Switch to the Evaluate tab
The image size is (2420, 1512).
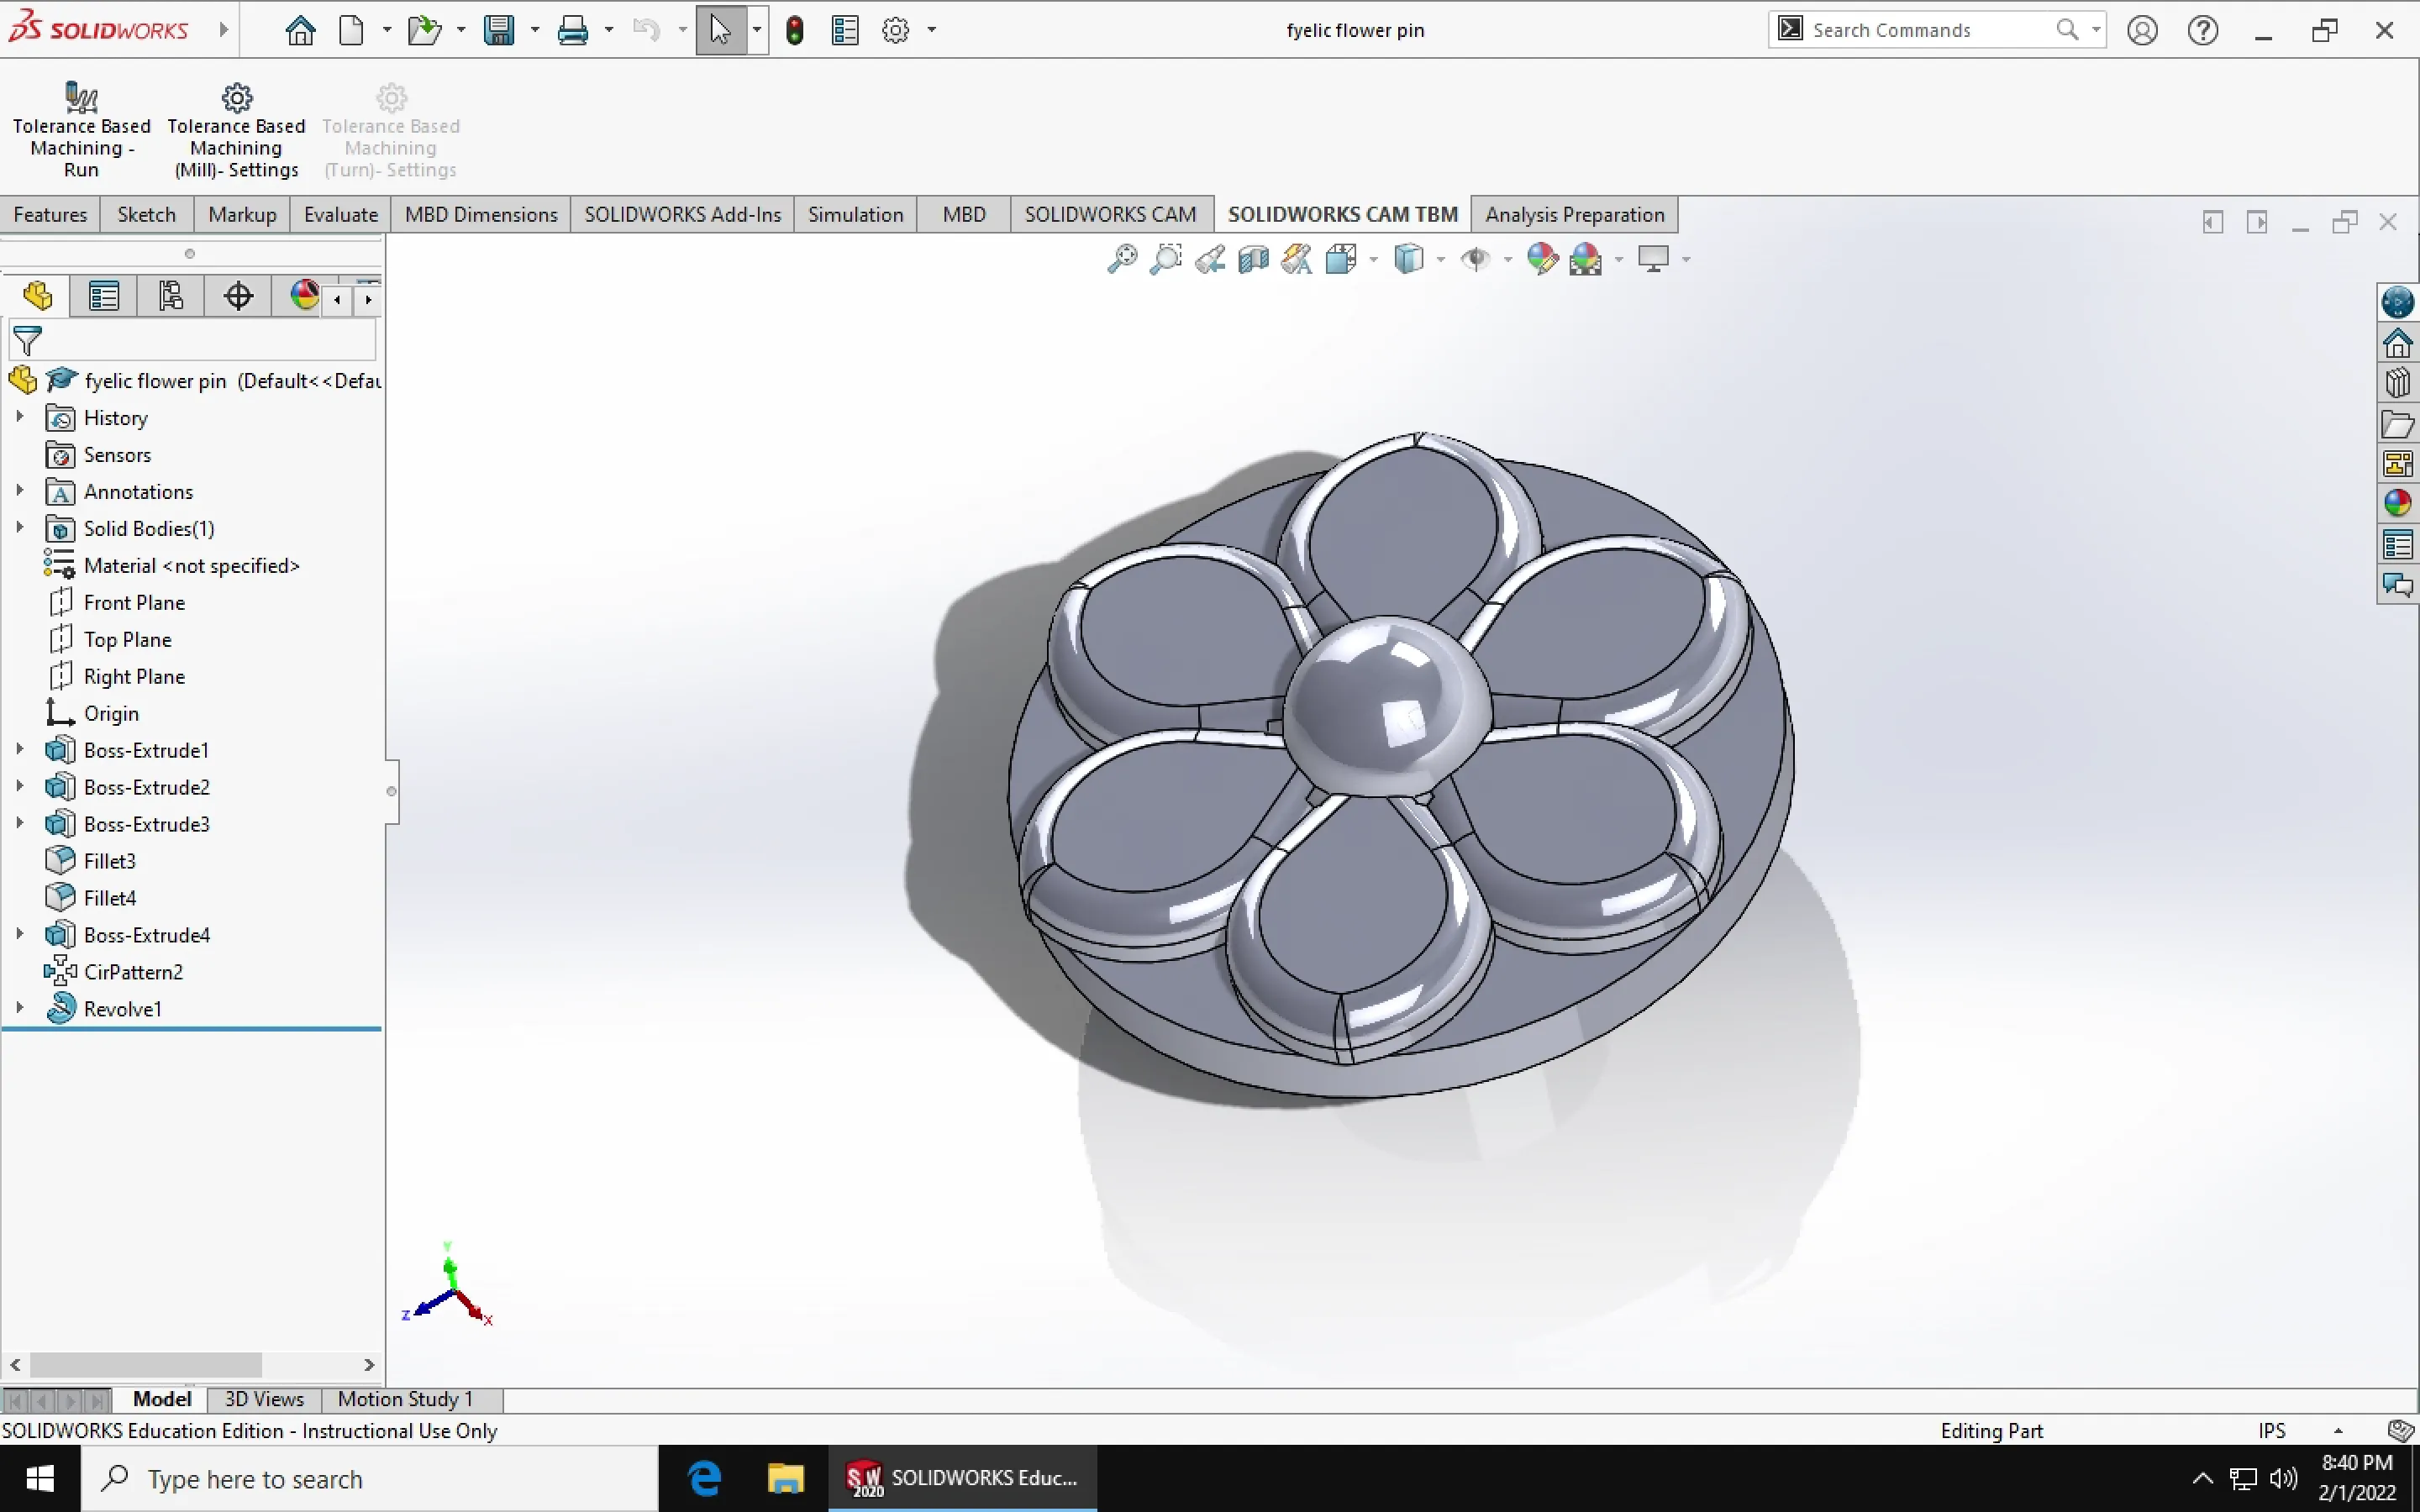tap(340, 215)
